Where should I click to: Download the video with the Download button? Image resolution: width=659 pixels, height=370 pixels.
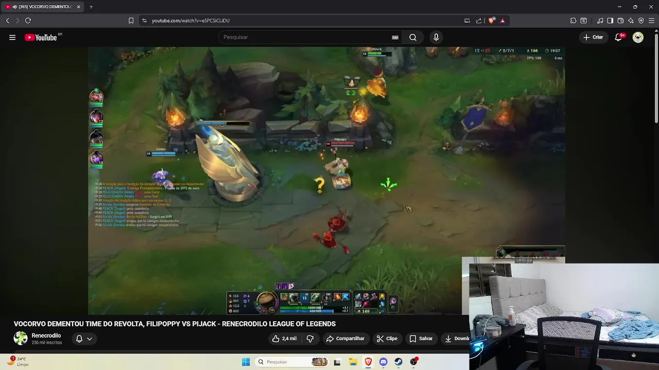pos(456,339)
